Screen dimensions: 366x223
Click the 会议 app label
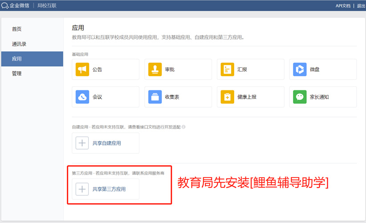tap(97, 97)
